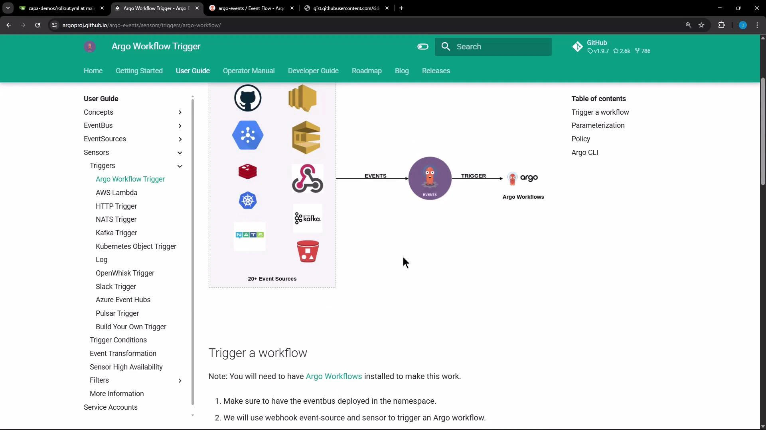Screen dimensions: 766x430
Task: Toggle the dark/light color scheme switch
Action: coord(423,47)
